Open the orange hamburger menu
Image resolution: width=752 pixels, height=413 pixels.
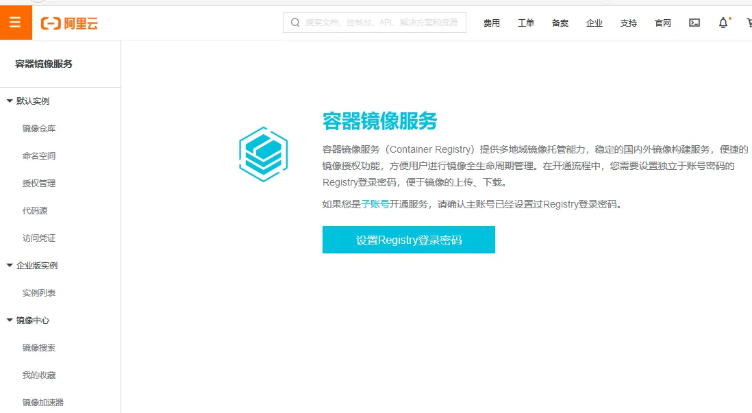pyautogui.click(x=15, y=23)
